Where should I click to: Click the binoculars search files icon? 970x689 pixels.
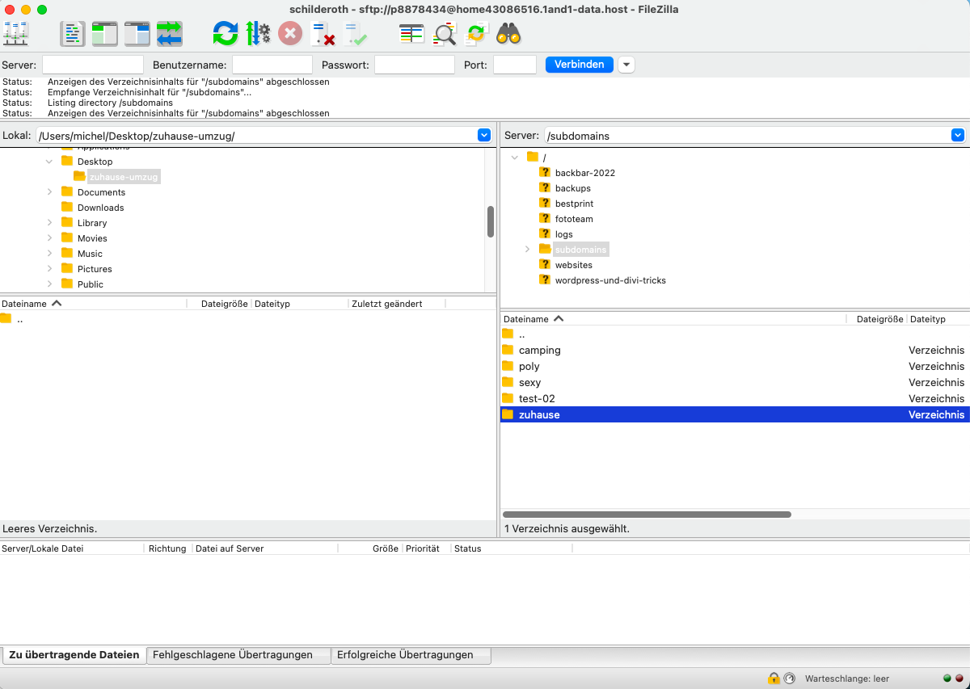click(x=508, y=34)
